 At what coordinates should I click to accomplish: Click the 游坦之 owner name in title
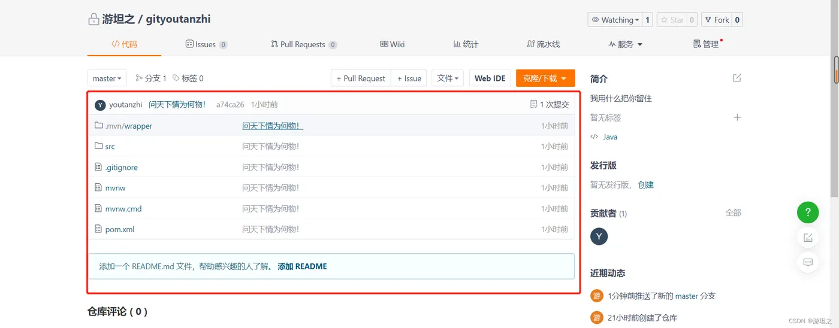[x=119, y=19]
